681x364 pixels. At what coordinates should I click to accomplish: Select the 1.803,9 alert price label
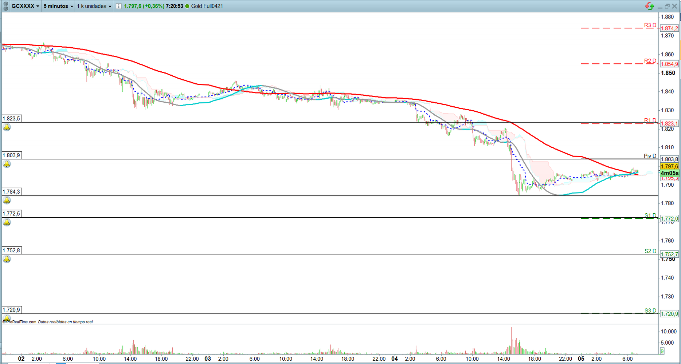(x=12, y=155)
